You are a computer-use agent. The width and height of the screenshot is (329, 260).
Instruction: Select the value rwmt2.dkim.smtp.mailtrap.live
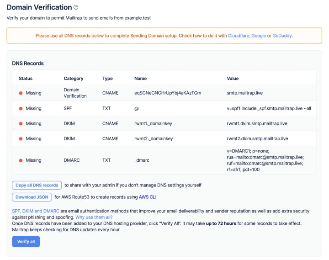tap(257, 139)
